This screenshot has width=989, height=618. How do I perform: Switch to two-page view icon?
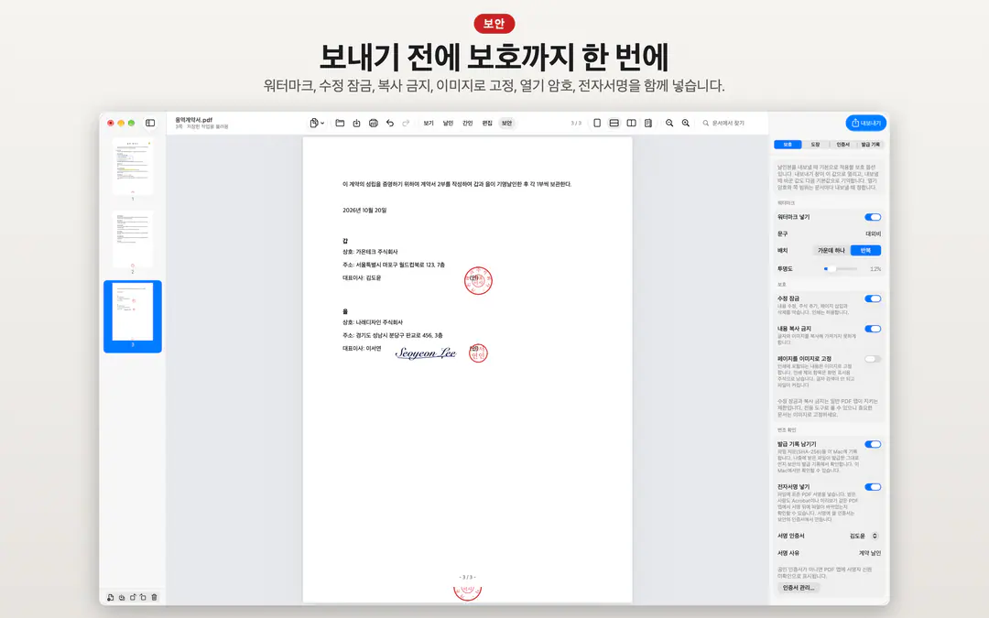click(631, 123)
